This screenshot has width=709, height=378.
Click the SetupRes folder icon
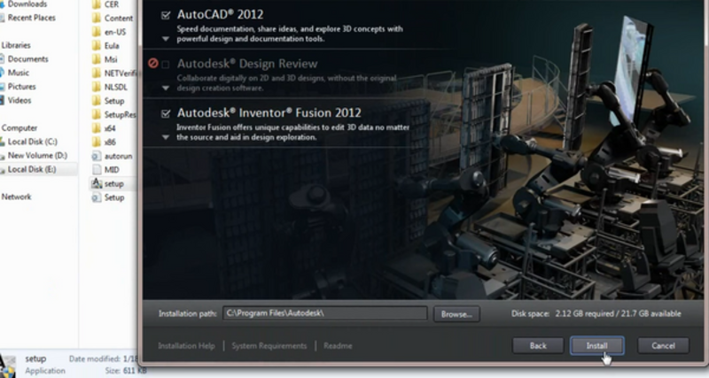[x=97, y=114]
